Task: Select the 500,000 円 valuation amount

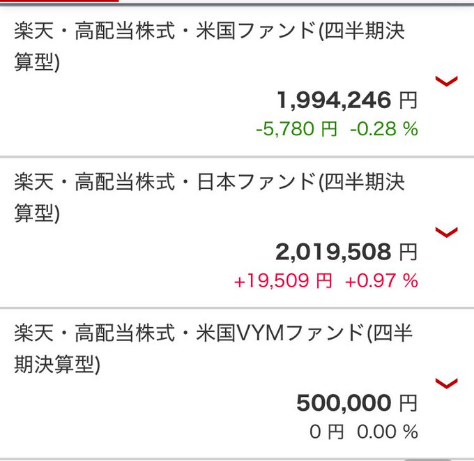Action: coord(357,402)
